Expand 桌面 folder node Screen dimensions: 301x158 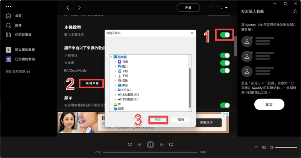tap(115, 85)
